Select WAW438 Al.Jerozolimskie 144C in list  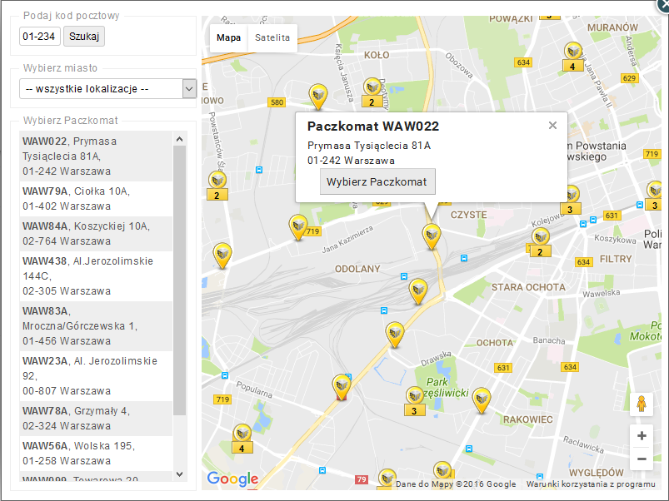click(96, 276)
